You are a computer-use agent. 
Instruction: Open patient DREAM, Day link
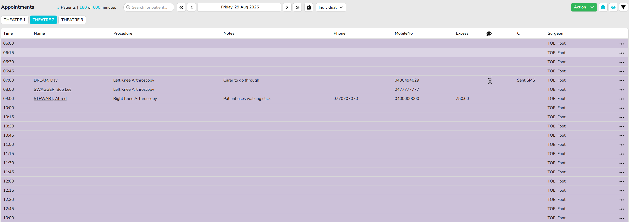click(46, 80)
